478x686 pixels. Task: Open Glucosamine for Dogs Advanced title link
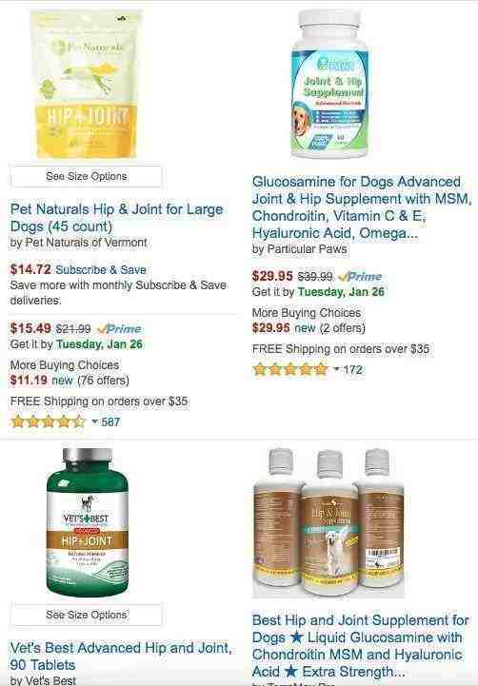click(x=362, y=207)
